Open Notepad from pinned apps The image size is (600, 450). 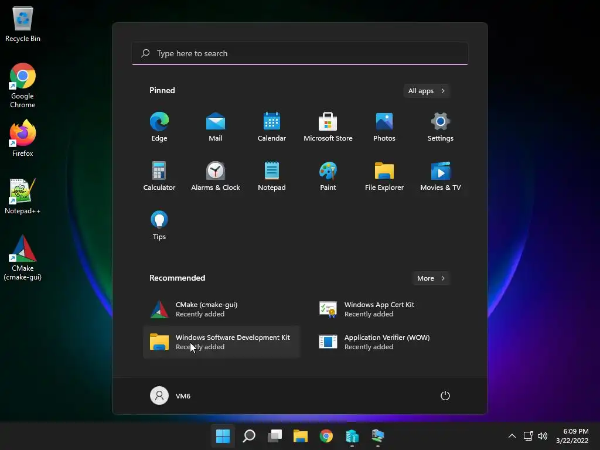tap(272, 176)
